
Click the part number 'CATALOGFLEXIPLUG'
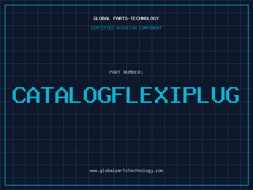pyautogui.click(x=126, y=95)
